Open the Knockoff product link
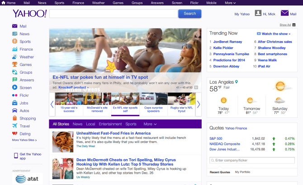The height and width of the screenshot is (185, 303). (73, 87)
